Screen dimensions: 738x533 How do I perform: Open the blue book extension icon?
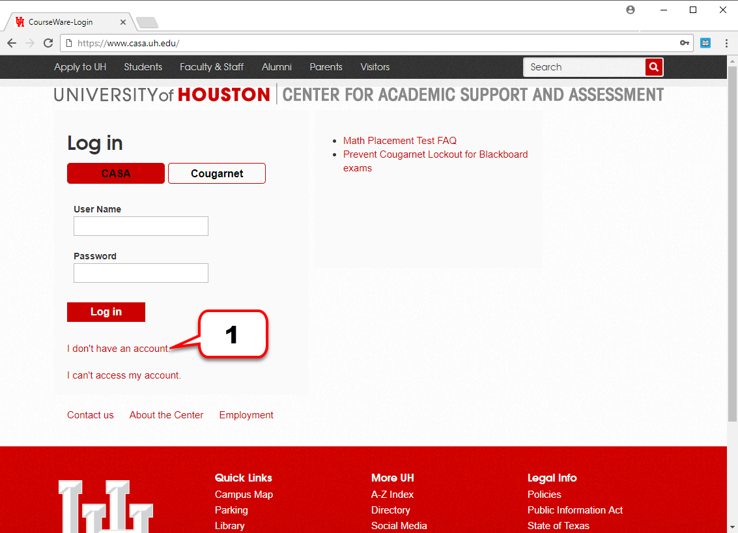tap(705, 43)
